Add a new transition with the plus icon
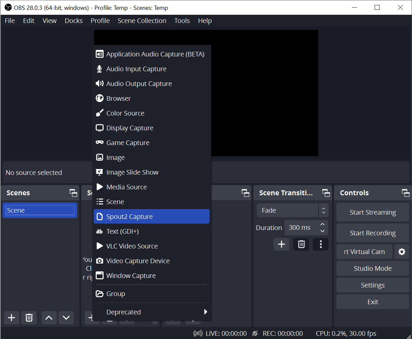 pyautogui.click(x=281, y=244)
